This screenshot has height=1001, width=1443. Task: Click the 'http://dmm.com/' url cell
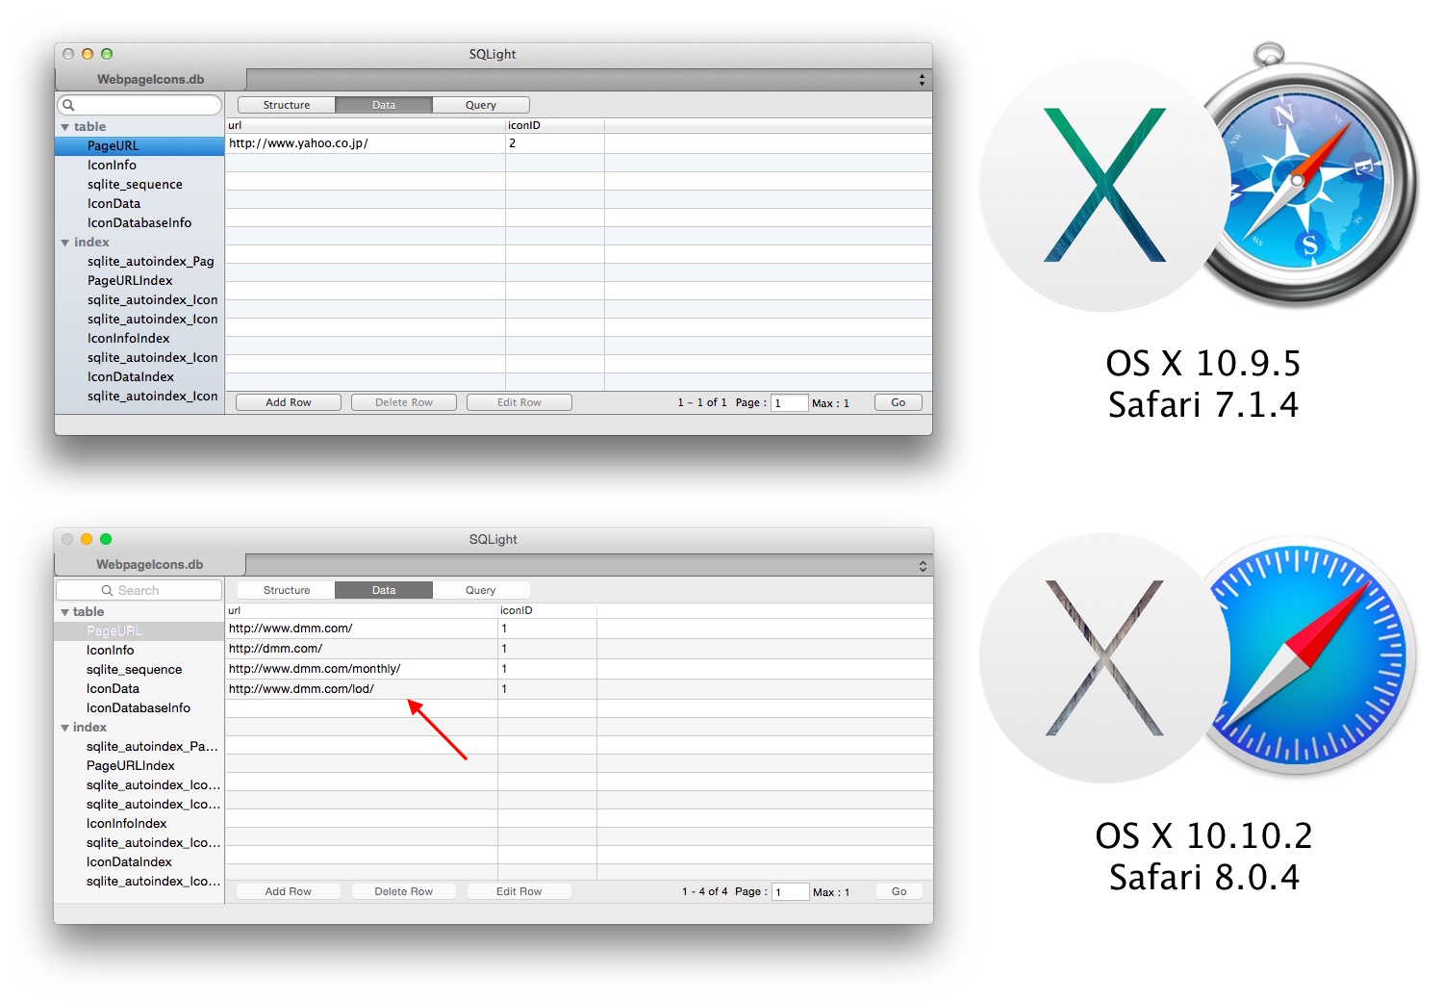[362, 649]
